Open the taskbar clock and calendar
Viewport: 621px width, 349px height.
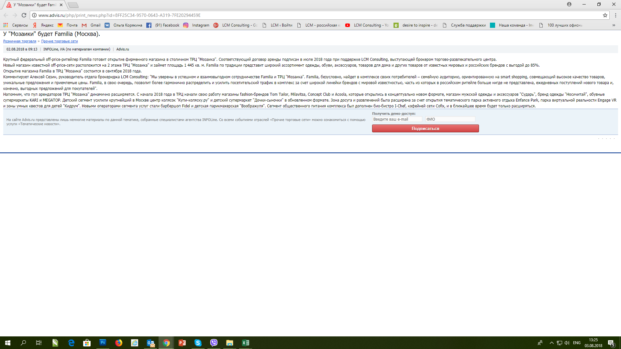tap(593, 343)
